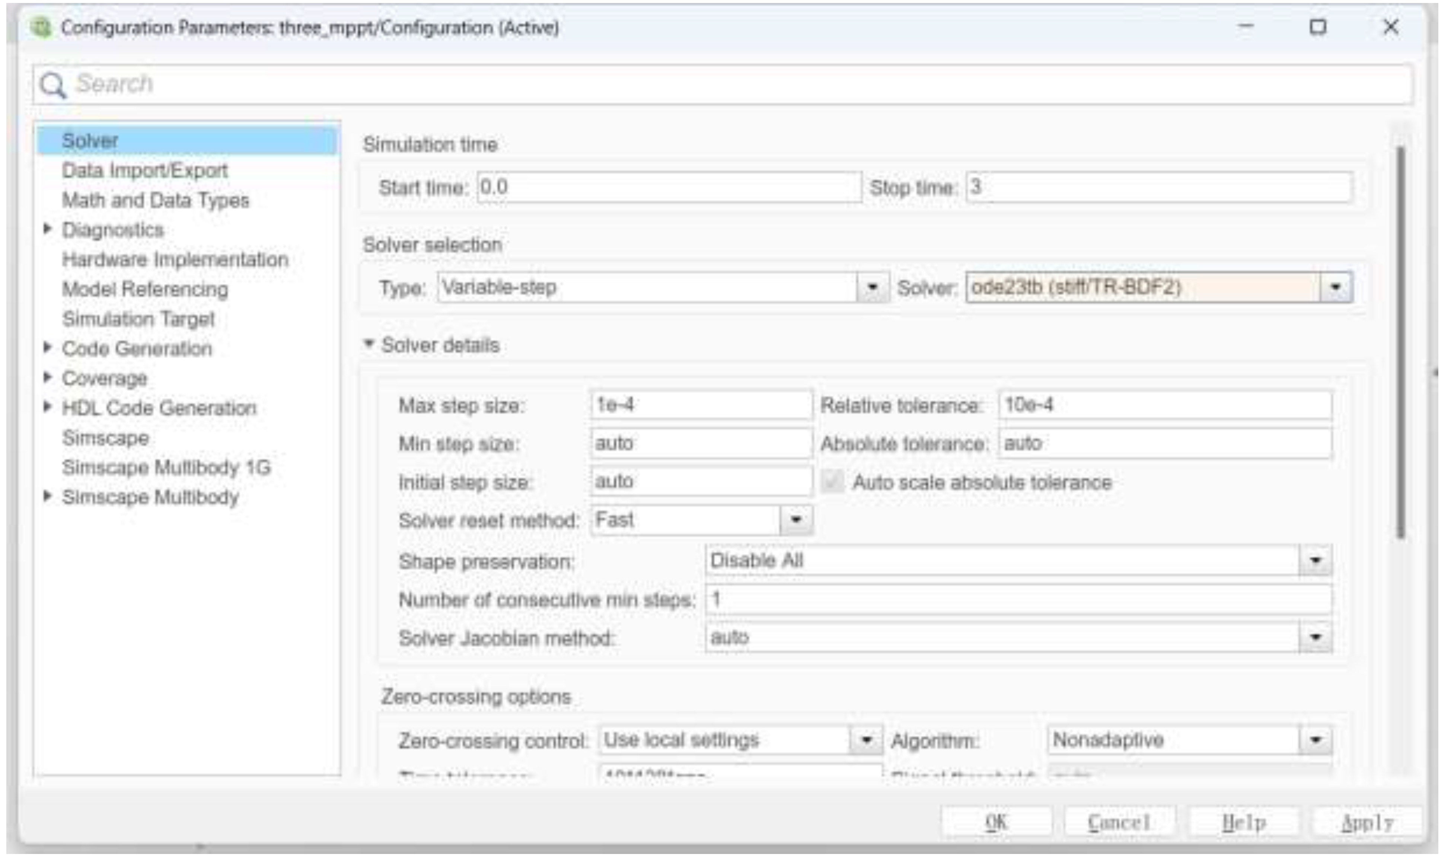1451x867 pixels.
Task: Select the Simscape Multibody category
Action: click(x=150, y=497)
